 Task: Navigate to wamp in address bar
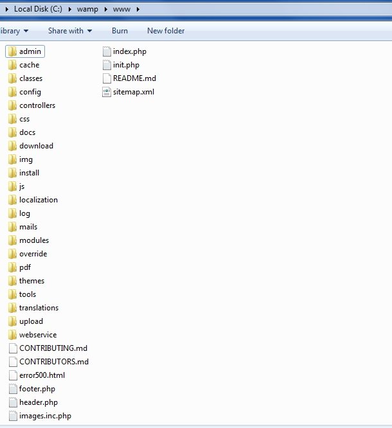[x=87, y=9]
